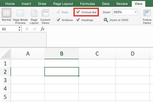Open Custom Views
The image size is (153, 102).
point(45,17)
